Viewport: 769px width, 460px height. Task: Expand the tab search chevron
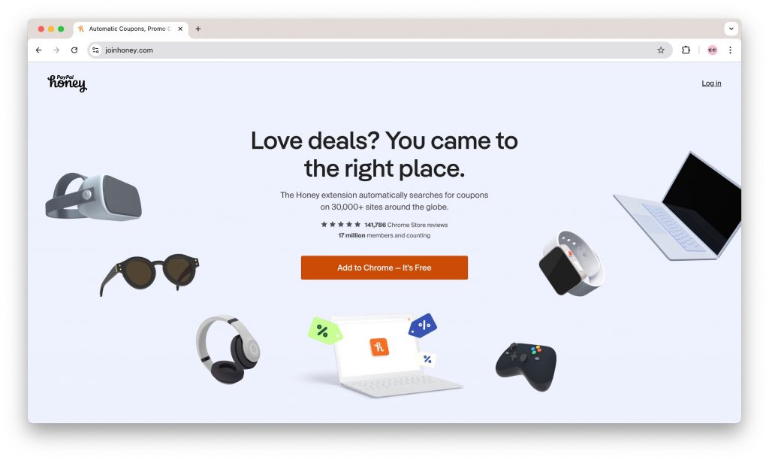pos(731,29)
